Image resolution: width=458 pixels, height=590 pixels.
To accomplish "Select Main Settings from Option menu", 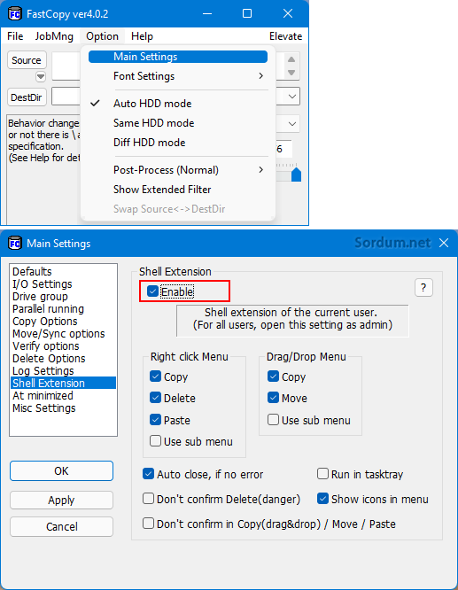I will coord(178,57).
